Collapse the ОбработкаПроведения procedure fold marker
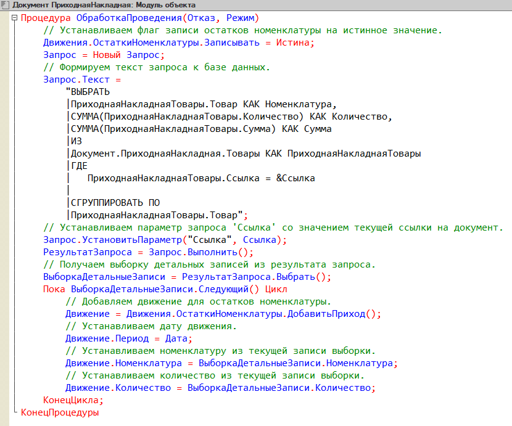The height and width of the screenshot is (426, 512). pyautogui.click(x=14, y=18)
